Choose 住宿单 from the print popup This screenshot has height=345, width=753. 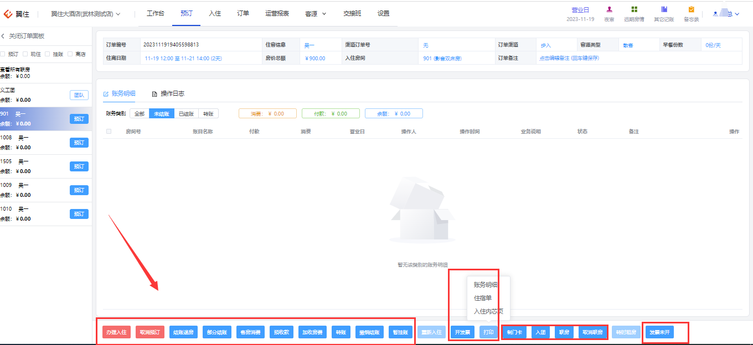click(483, 298)
